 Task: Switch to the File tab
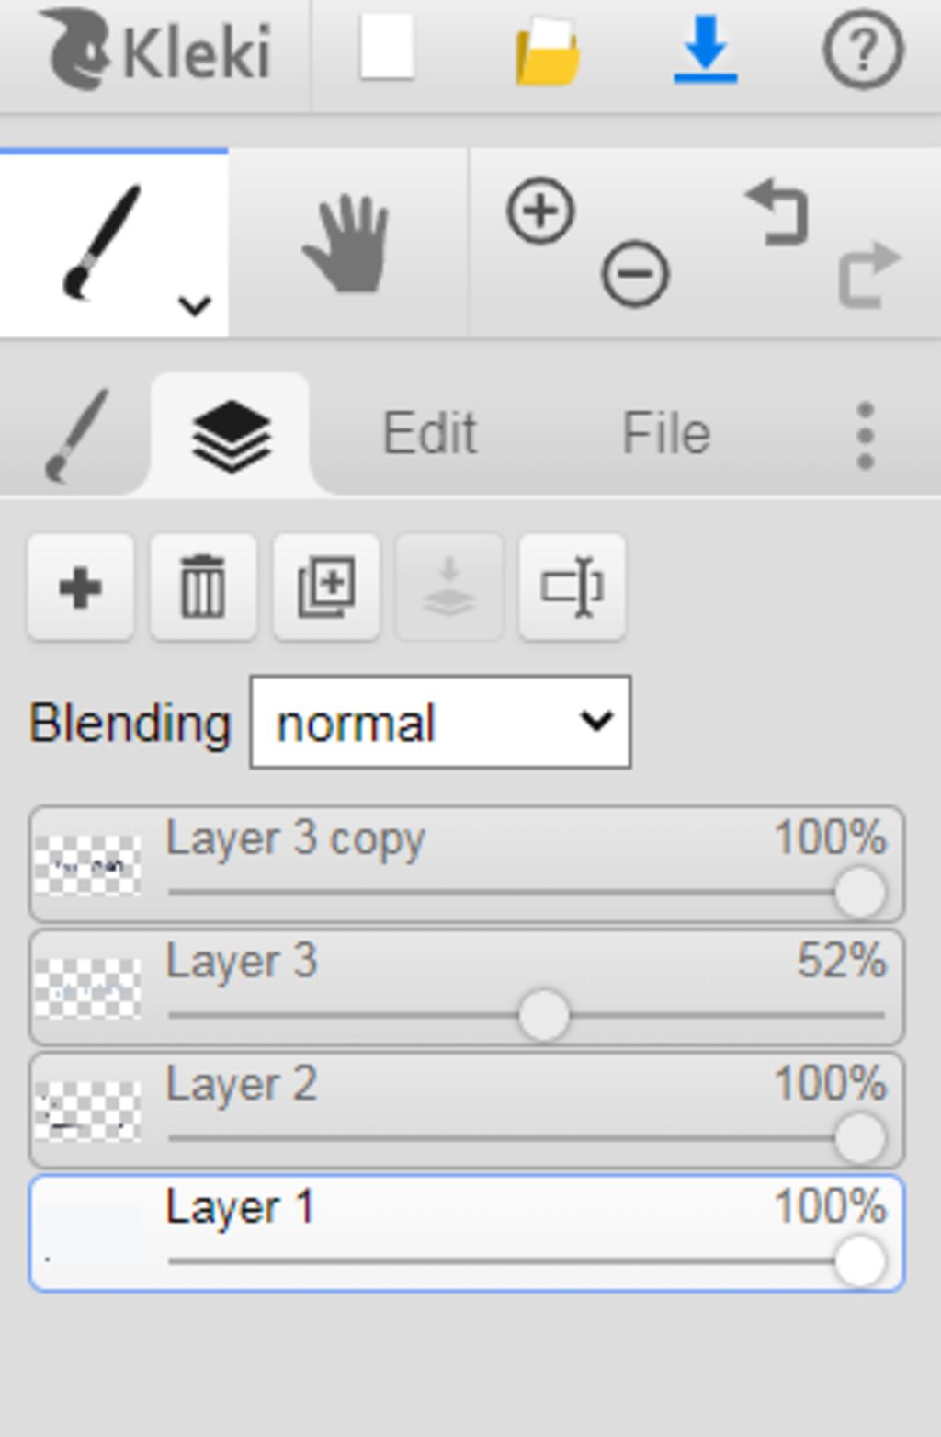tap(666, 432)
